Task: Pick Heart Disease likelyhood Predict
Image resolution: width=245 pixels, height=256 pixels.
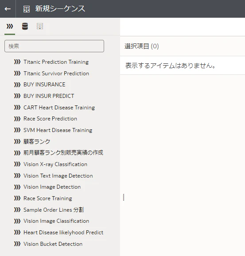Action: [63, 233]
